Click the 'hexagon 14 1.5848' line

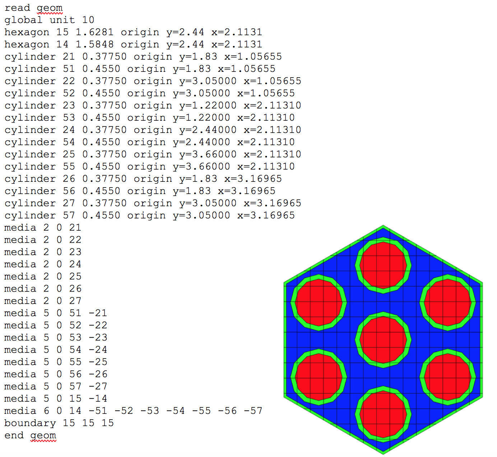[133, 45]
